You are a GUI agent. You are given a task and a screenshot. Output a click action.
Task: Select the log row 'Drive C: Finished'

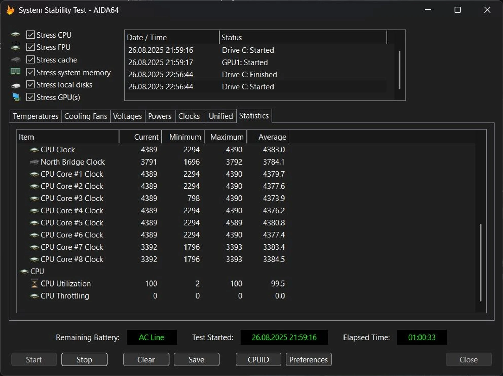256,75
